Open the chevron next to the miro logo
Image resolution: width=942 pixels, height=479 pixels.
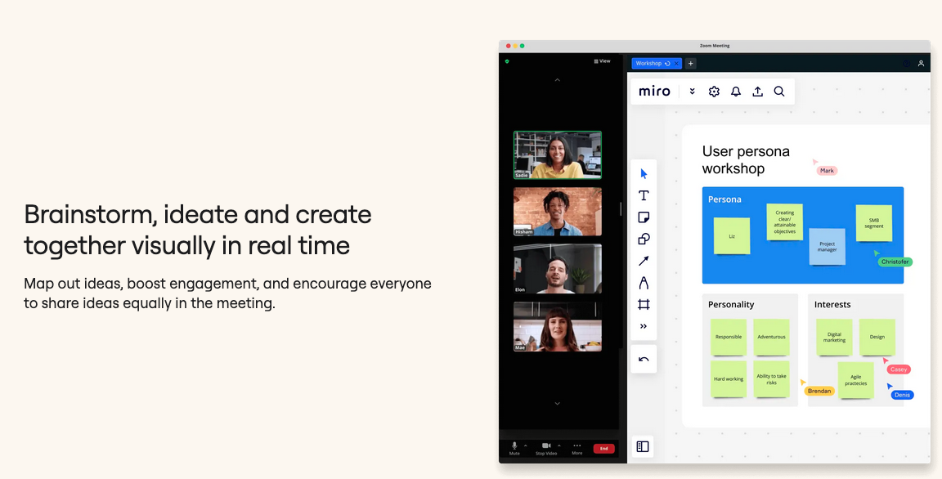click(692, 91)
